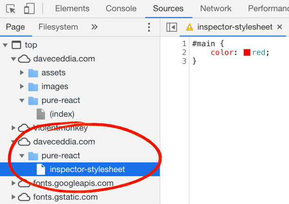Screen dimensions: 289x204
Task: Collapse the second pure-react folder arrow
Action: click(x=22, y=156)
